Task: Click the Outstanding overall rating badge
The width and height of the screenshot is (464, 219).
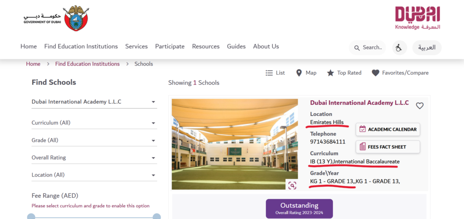Action: 299,209
